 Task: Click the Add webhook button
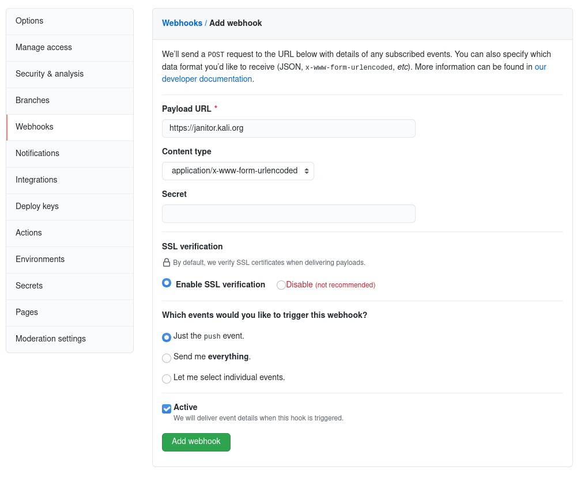(196, 442)
